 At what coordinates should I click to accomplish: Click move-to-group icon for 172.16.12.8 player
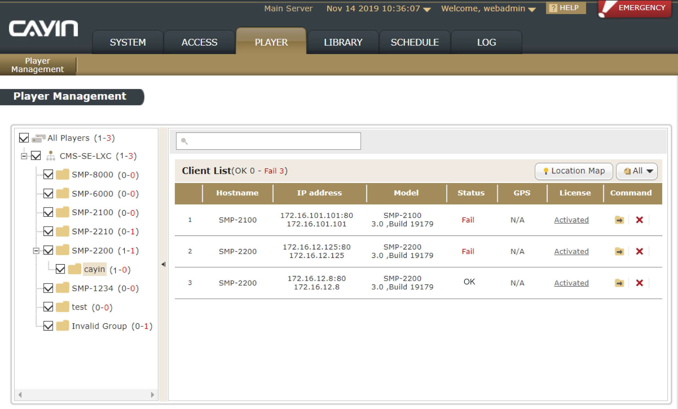click(x=620, y=283)
